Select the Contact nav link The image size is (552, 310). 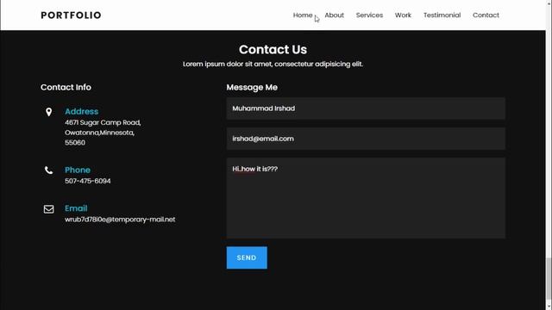tap(486, 15)
